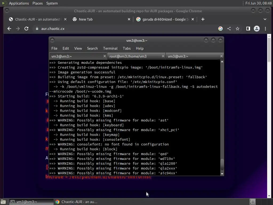The image size is (273, 205).
Task: Click the site lock icon in address bar
Action: click(37, 29)
